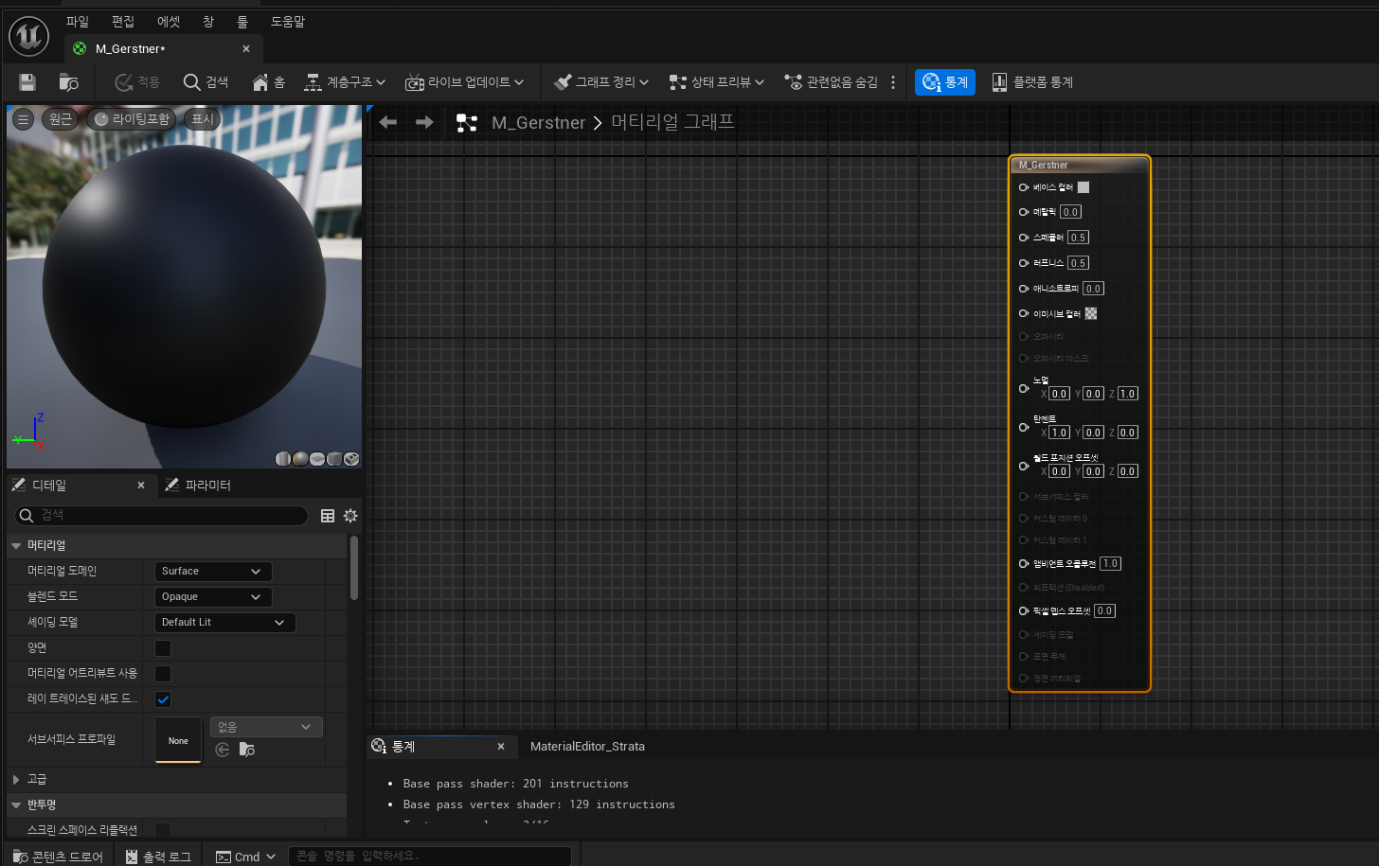
Task: Open the 블렌드 모드 Opaque dropdown
Action: coord(213,597)
